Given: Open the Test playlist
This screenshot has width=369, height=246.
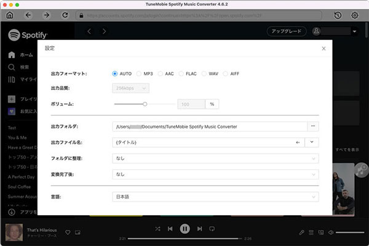Looking at the screenshot, I should (x=12, y=128).
